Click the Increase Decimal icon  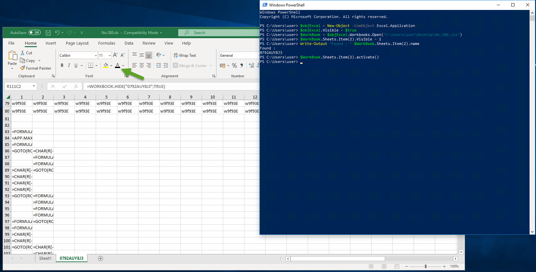pos(251,65)
